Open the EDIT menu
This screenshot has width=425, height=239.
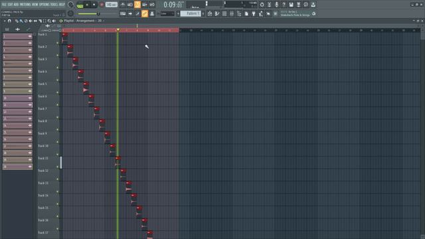click(x=10, y=5)
